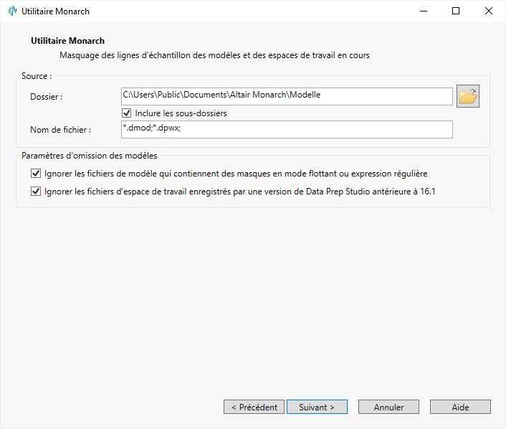Click into the Nom de fichier field
506x429 pixels.
[287, 129]
